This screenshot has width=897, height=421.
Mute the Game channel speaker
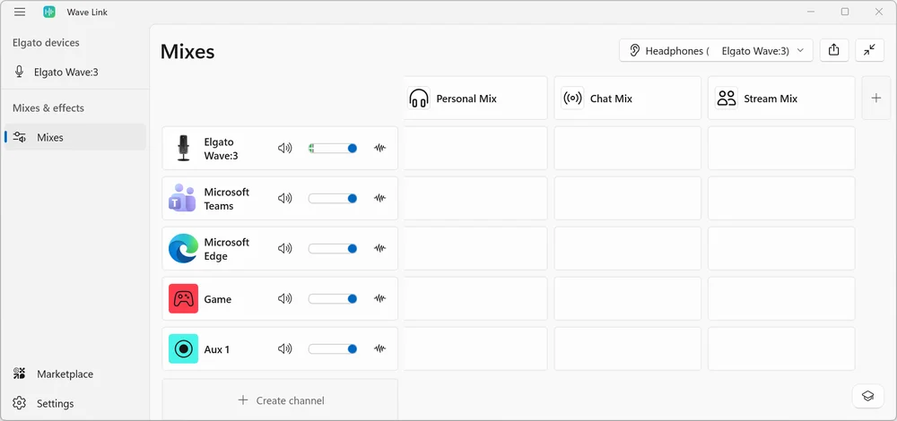285,298
